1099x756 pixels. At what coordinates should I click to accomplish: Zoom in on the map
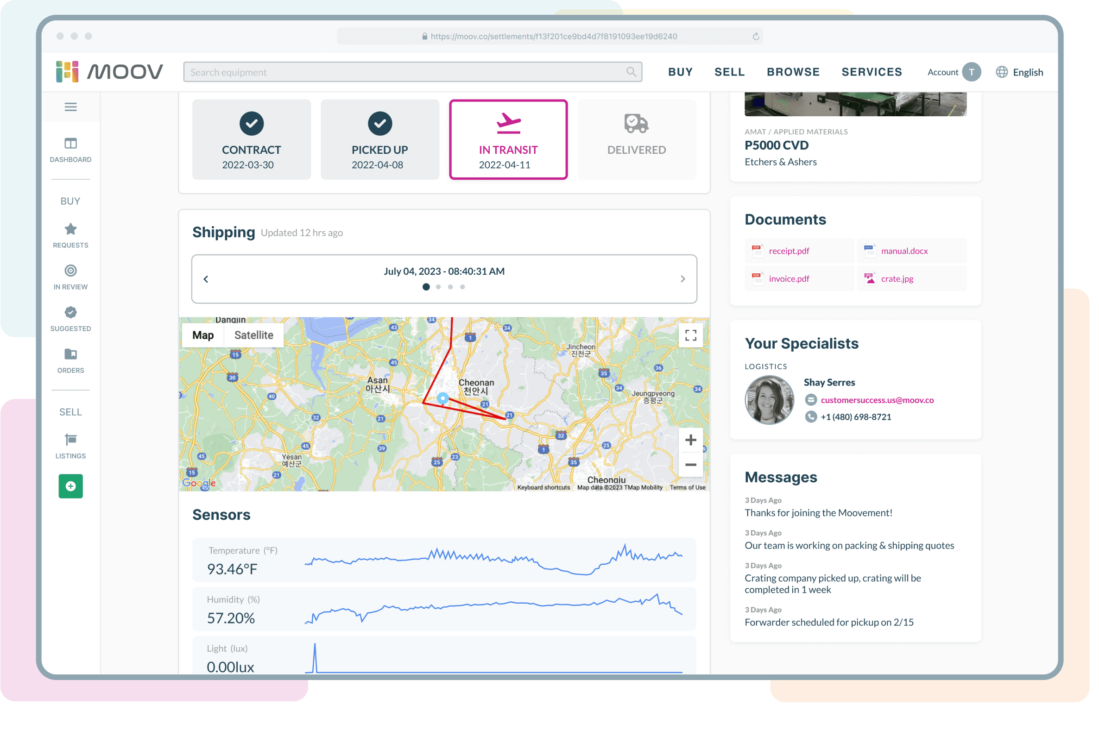click(x=691, y=440)
